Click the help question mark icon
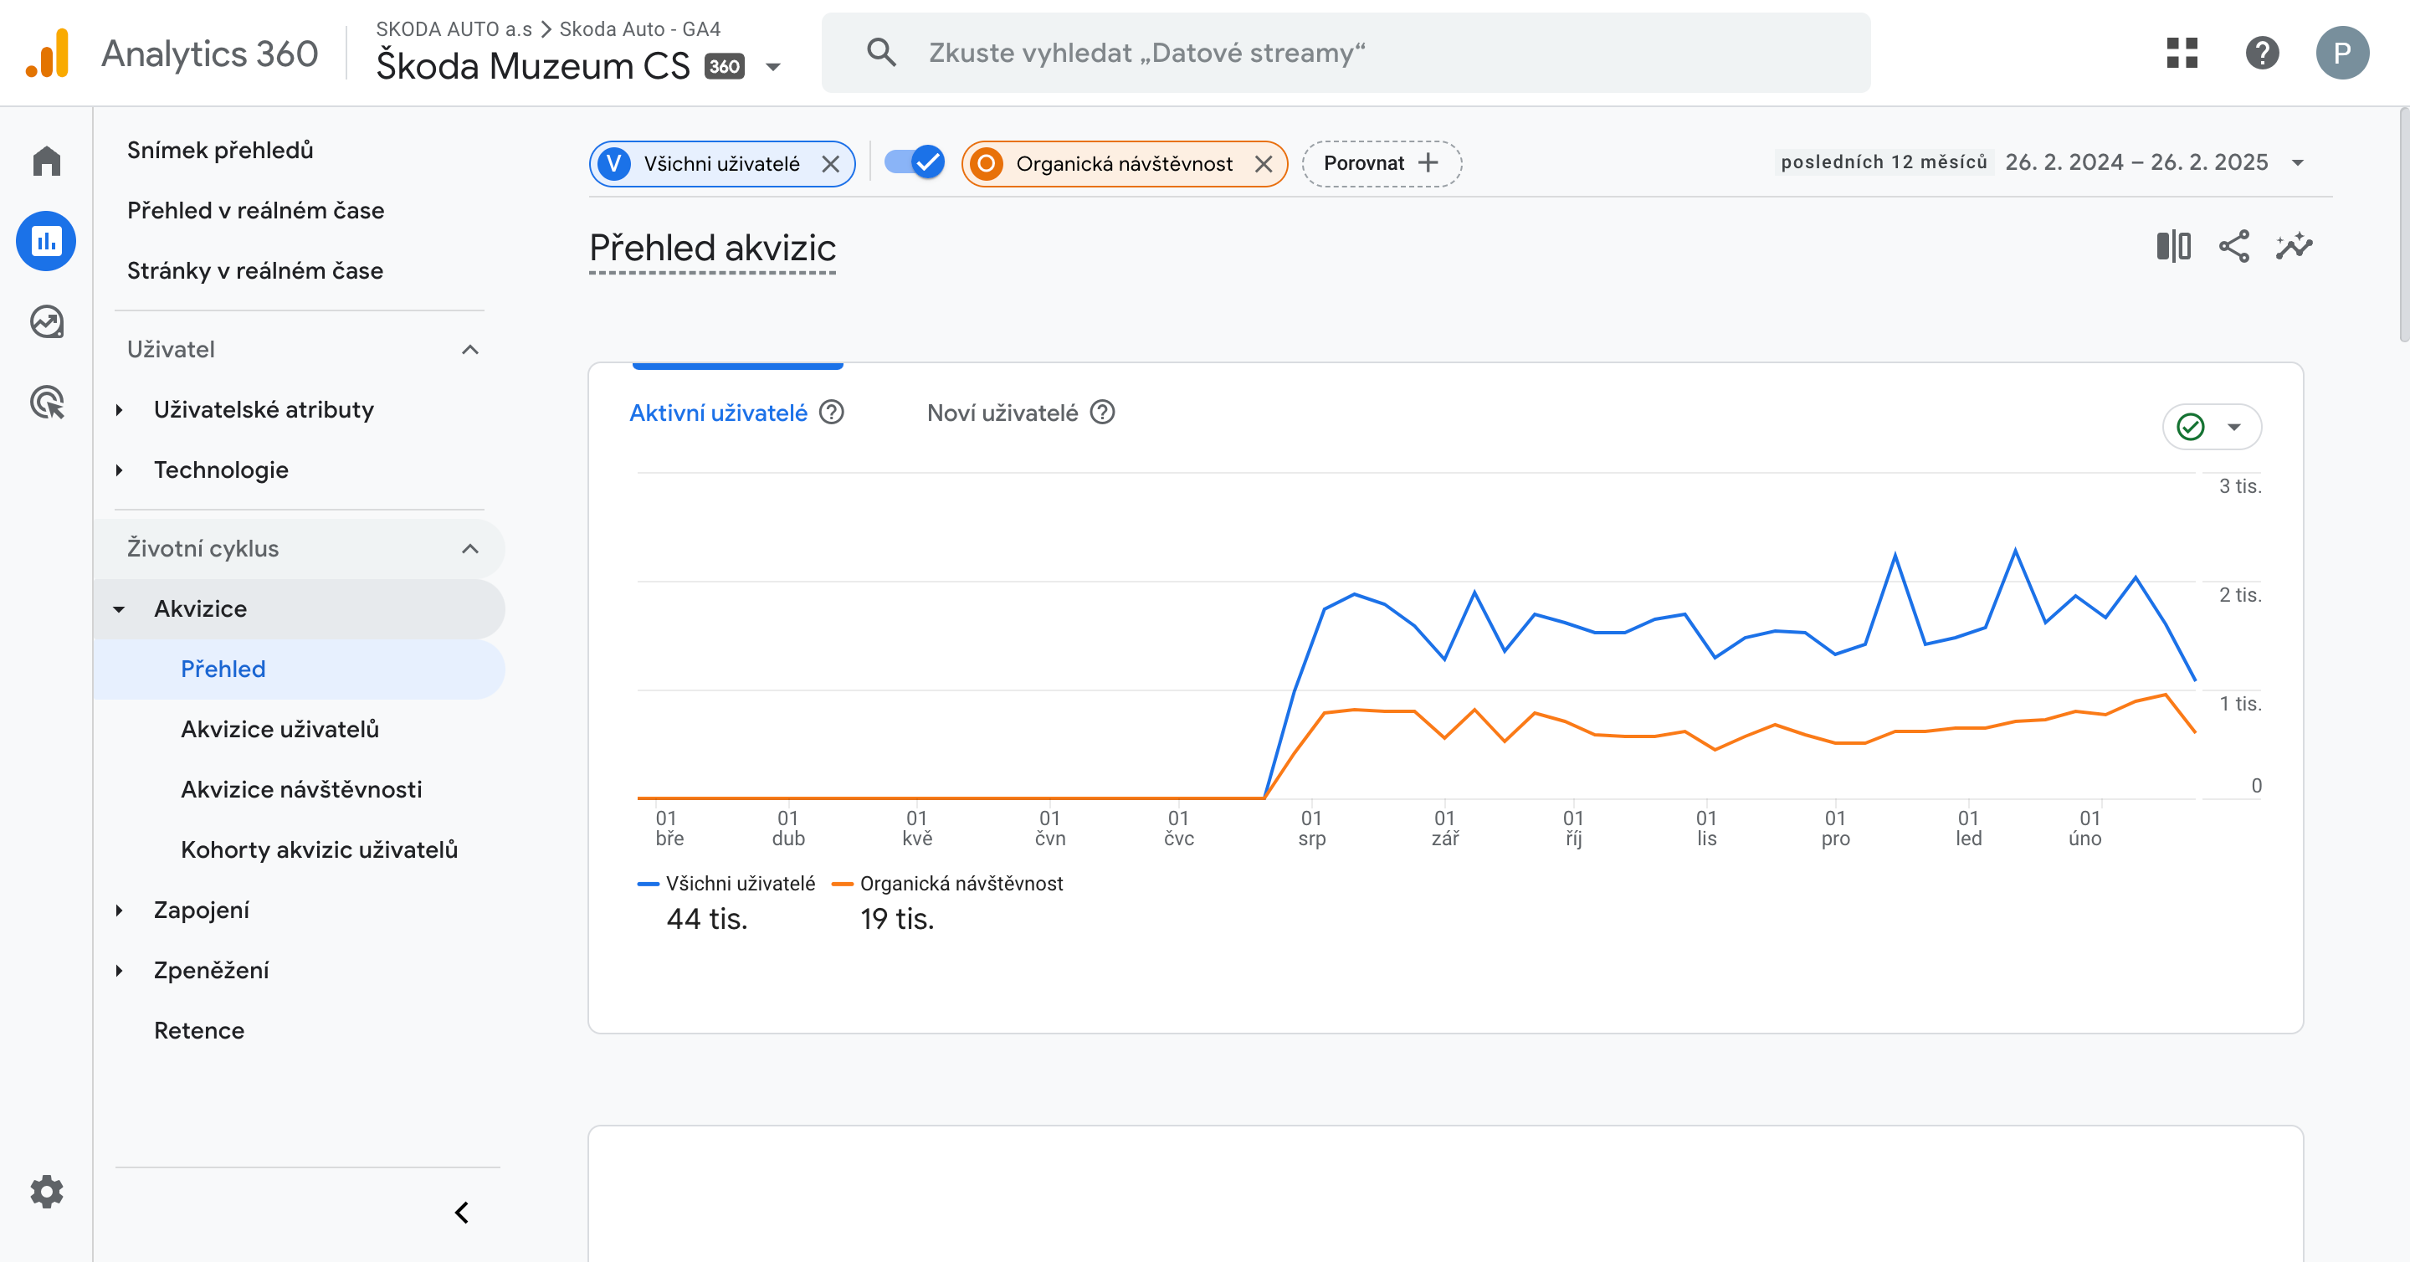This screenshot has height=1262, width=2410. coord(2261,54)
